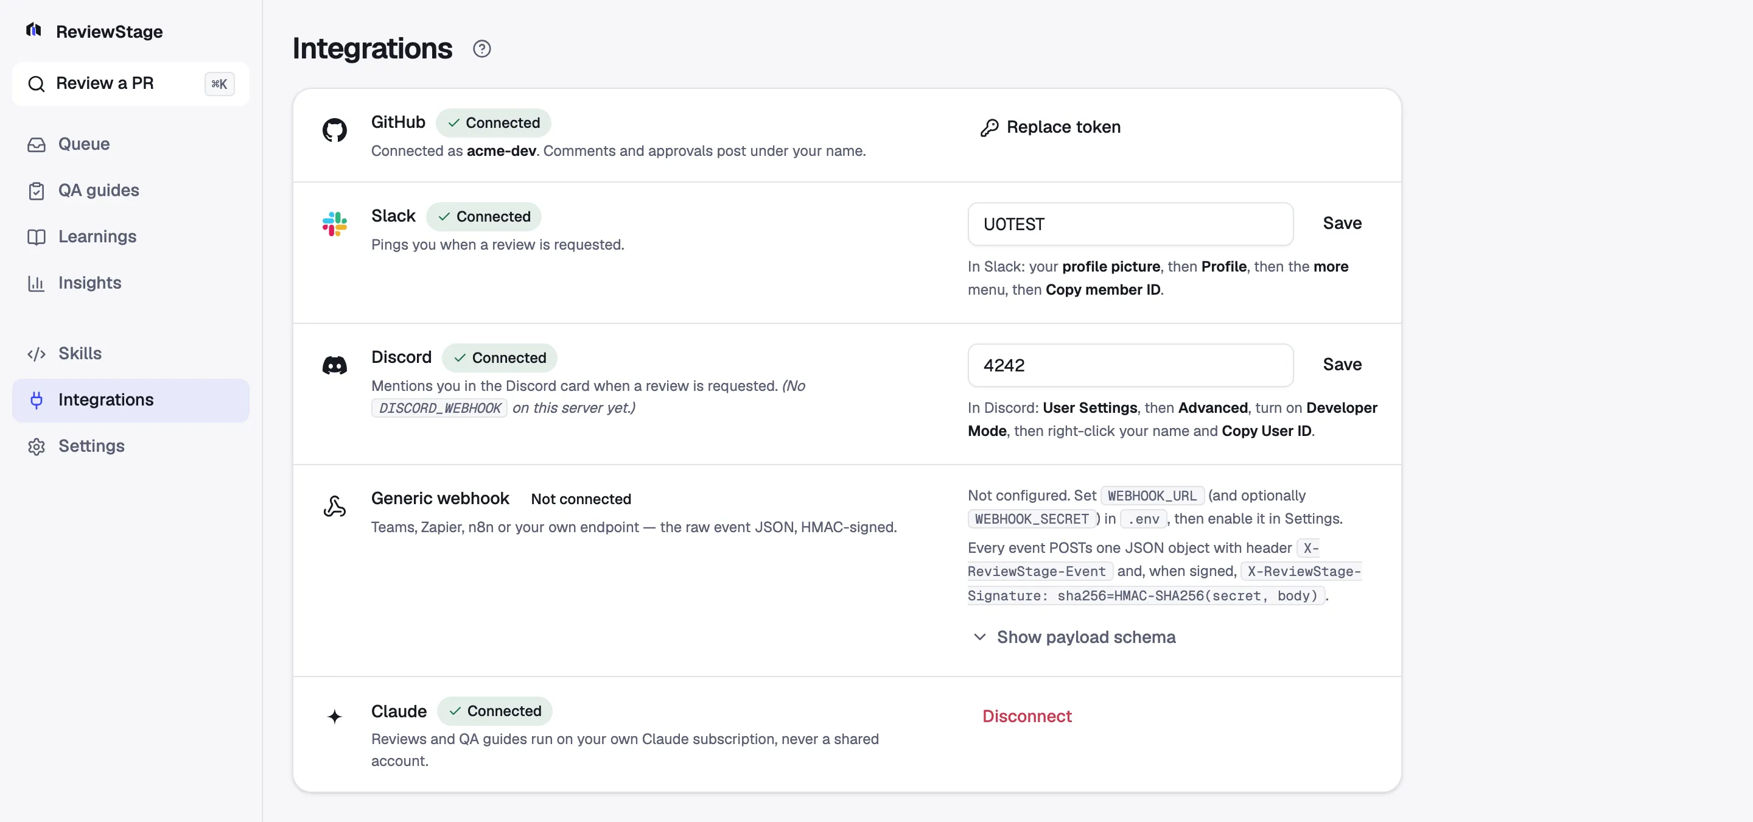The image size is (1753, 822).
Task: Click the Discord Connected status badge
Action: (x=499, y=358)
